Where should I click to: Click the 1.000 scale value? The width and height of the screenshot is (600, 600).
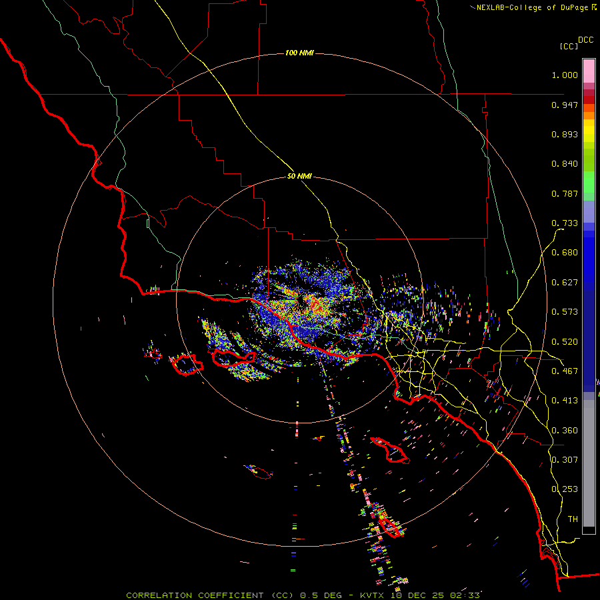pos(565,75)
